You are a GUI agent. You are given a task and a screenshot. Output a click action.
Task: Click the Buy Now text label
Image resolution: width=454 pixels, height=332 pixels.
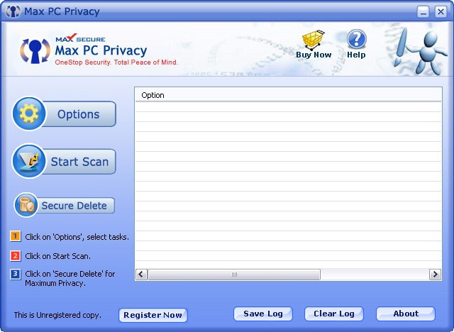314,55
